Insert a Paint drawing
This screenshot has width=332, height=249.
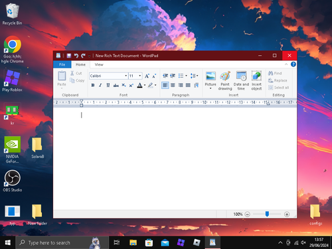225,81
